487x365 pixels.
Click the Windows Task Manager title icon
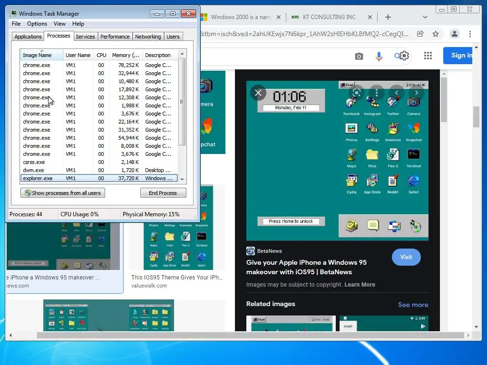tap(13, 13)
